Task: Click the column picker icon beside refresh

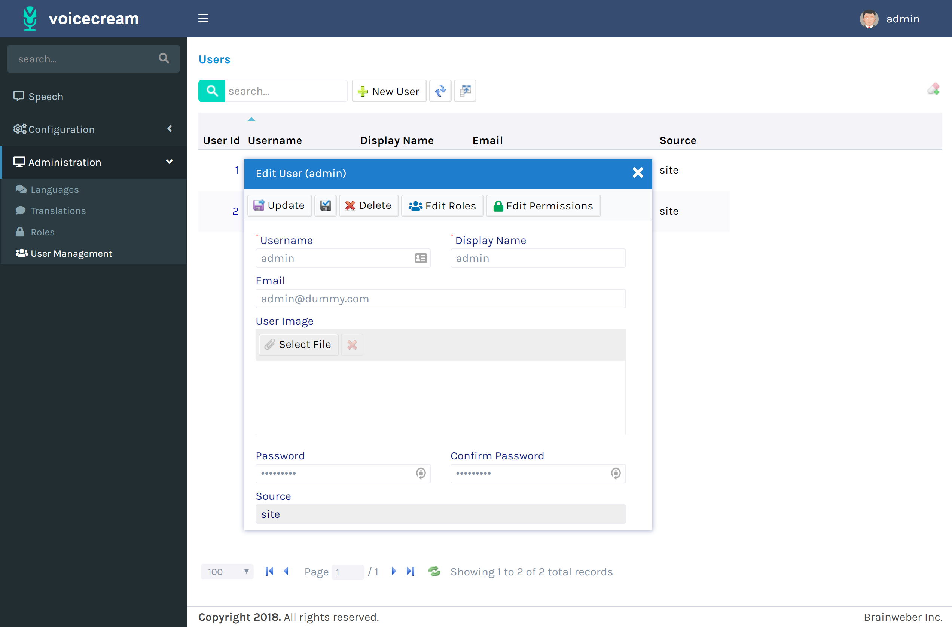Action: (x=465, y=91)
